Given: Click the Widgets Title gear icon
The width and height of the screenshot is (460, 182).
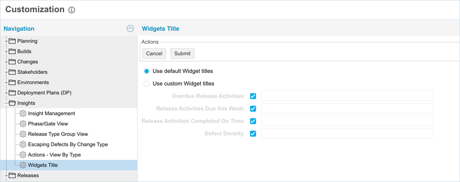Looking at the screenshot, I should (x=23, y=165).
